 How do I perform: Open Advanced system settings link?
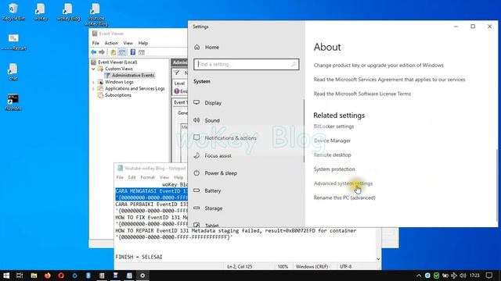pos(343,183)
